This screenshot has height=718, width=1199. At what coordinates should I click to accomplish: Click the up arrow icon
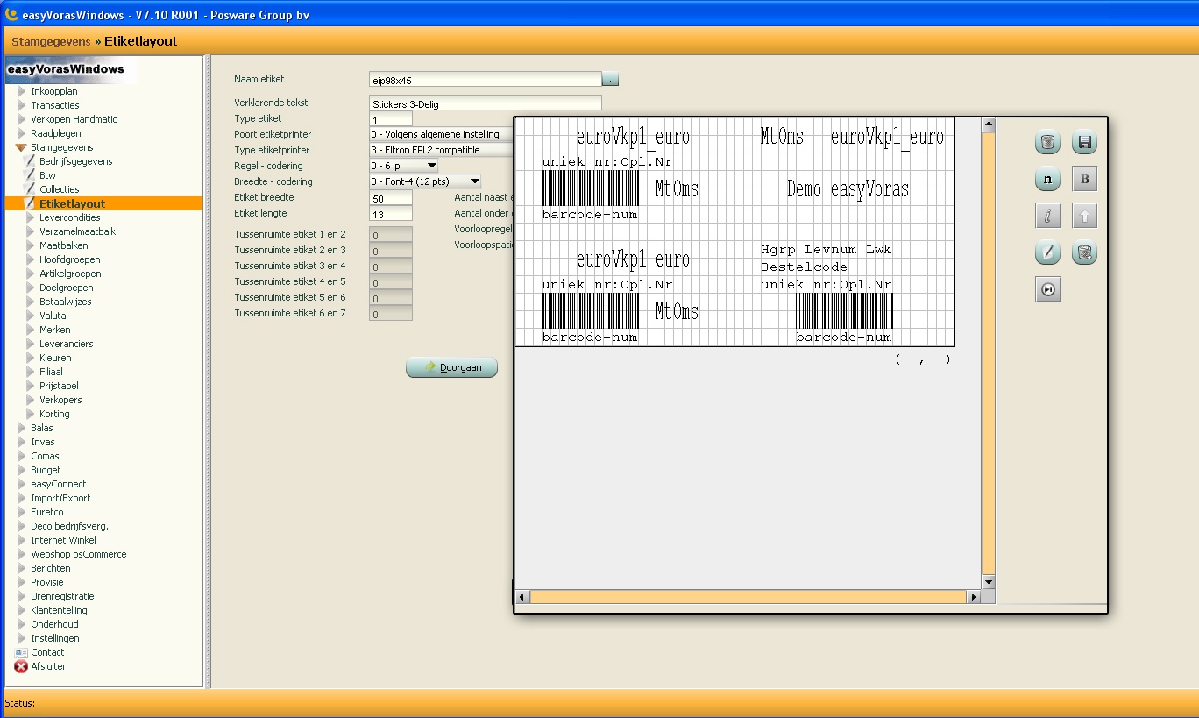(x=1084, y=217)
